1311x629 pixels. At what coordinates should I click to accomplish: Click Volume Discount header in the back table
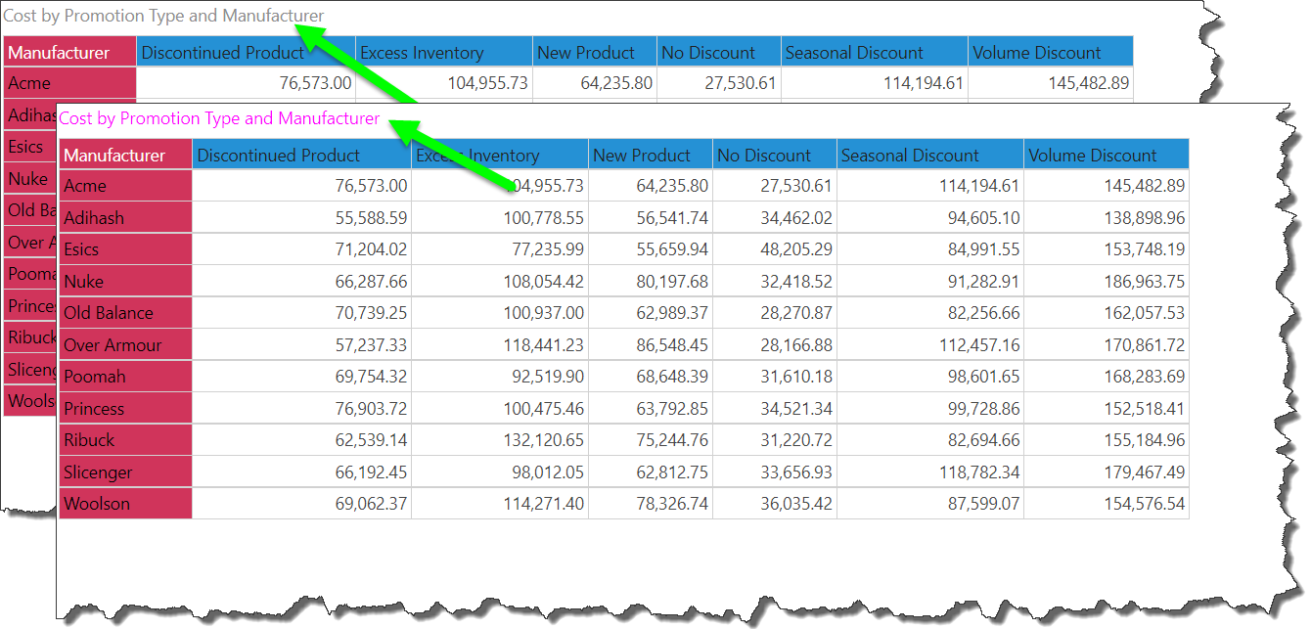[1051, 53]
